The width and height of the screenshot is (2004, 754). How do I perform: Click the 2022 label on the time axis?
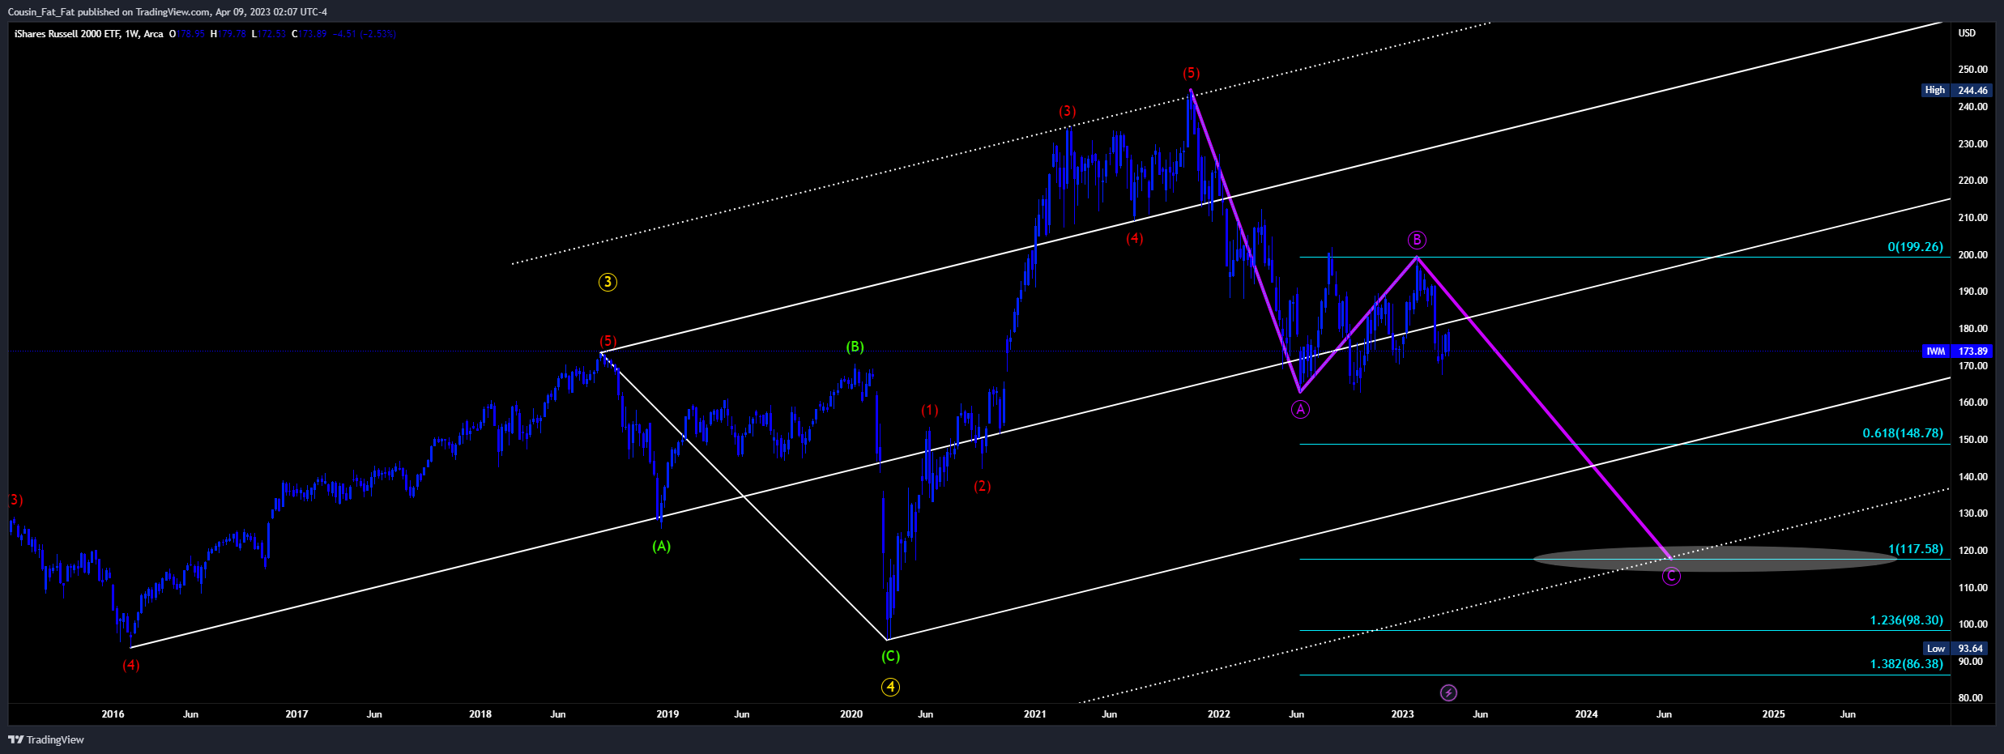click(x=1218, y=714)
